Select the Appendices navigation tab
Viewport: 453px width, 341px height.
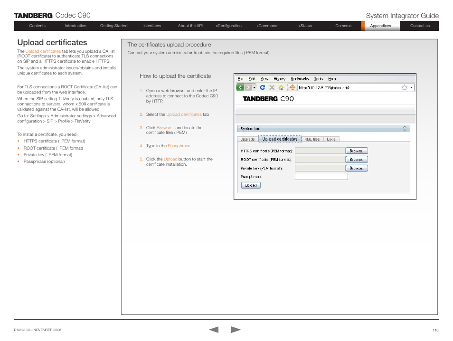(380, 26)
